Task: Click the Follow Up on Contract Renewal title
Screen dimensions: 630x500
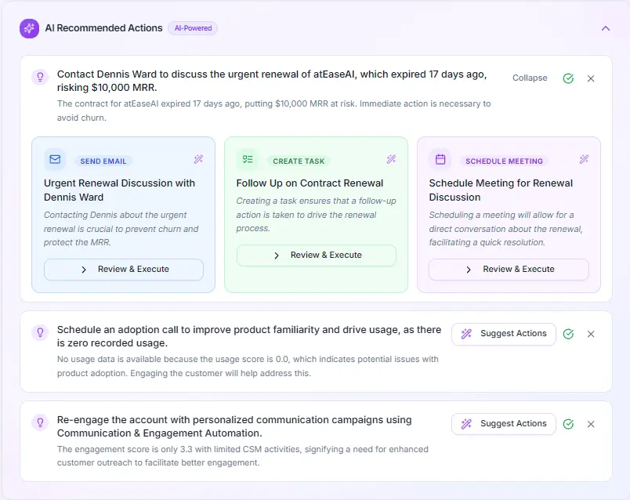Action: (x=310, y=183)
